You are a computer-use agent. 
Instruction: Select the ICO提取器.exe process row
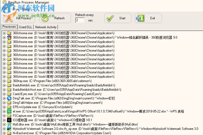52,120
